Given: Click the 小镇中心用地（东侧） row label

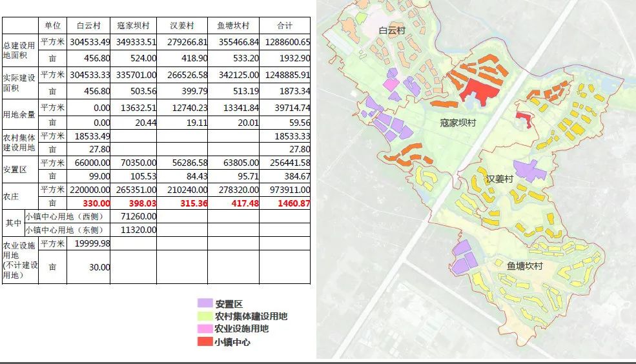Looking at the screenshot, I should tap(67, 230).
